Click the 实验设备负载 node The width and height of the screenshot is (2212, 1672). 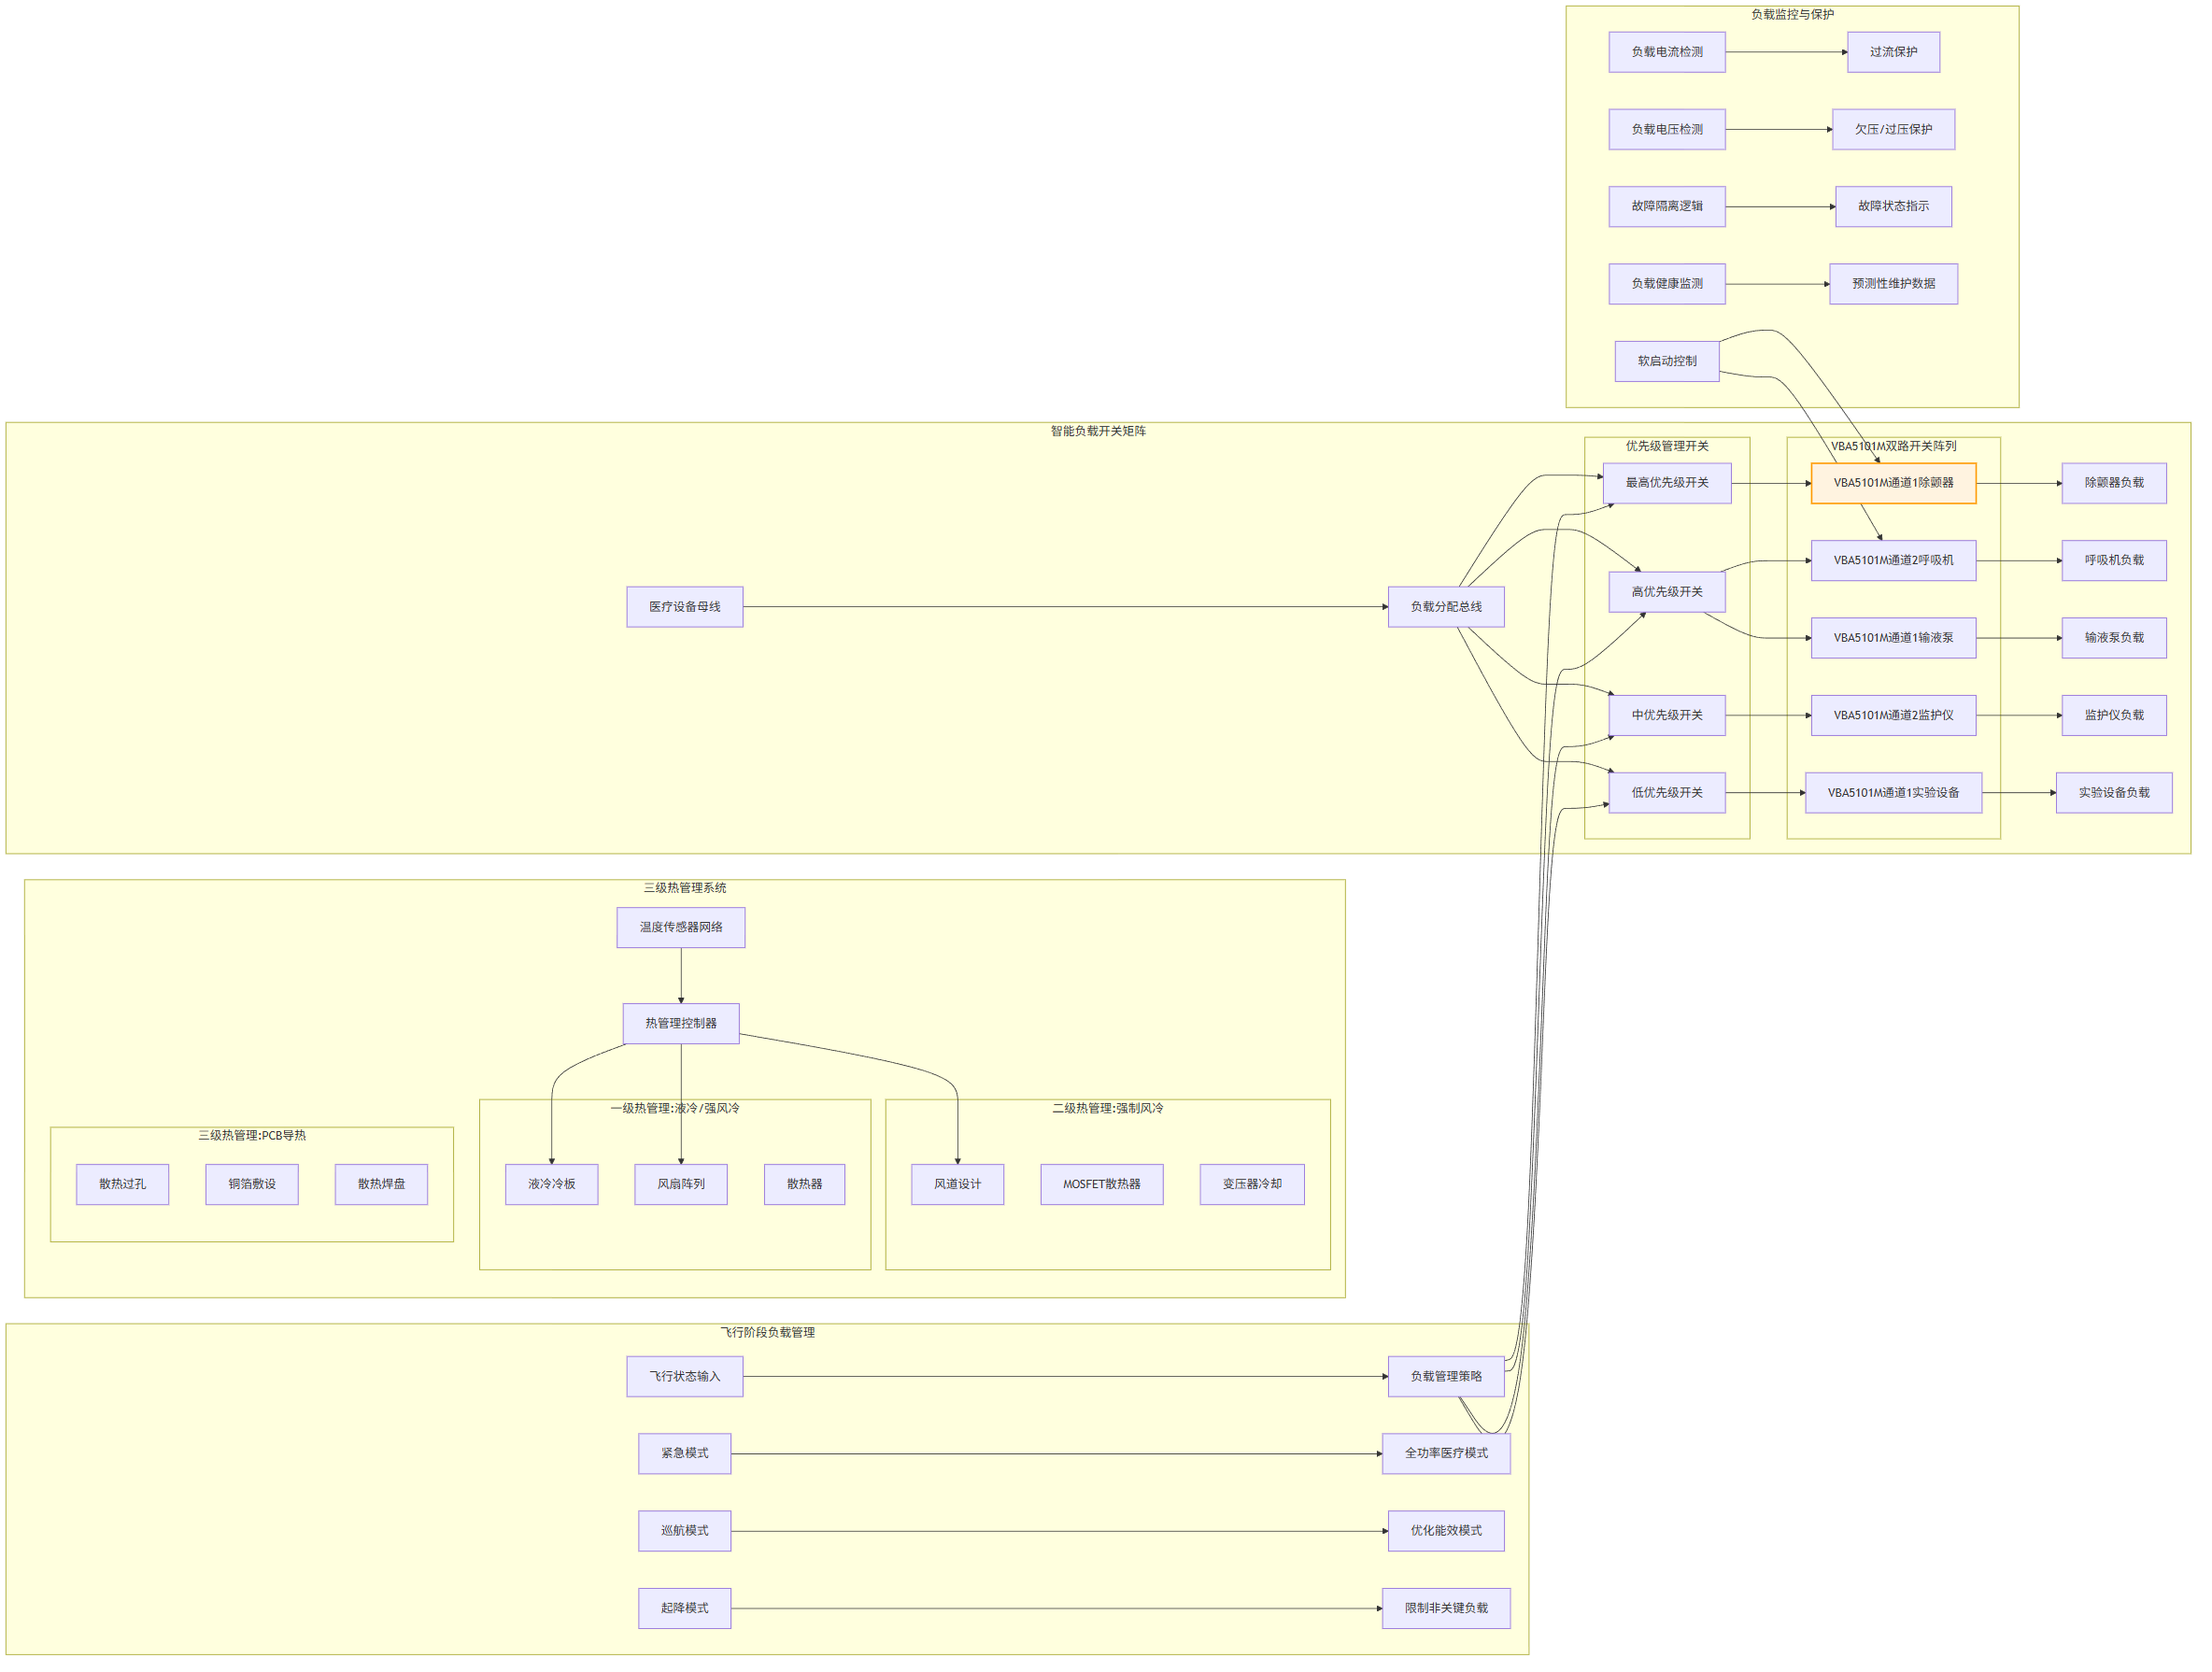(2114, 793)
